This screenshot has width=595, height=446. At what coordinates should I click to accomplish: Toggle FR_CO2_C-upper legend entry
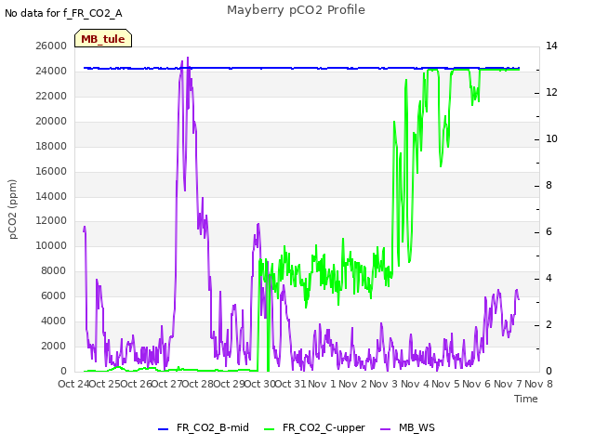[x=314, y=427]
